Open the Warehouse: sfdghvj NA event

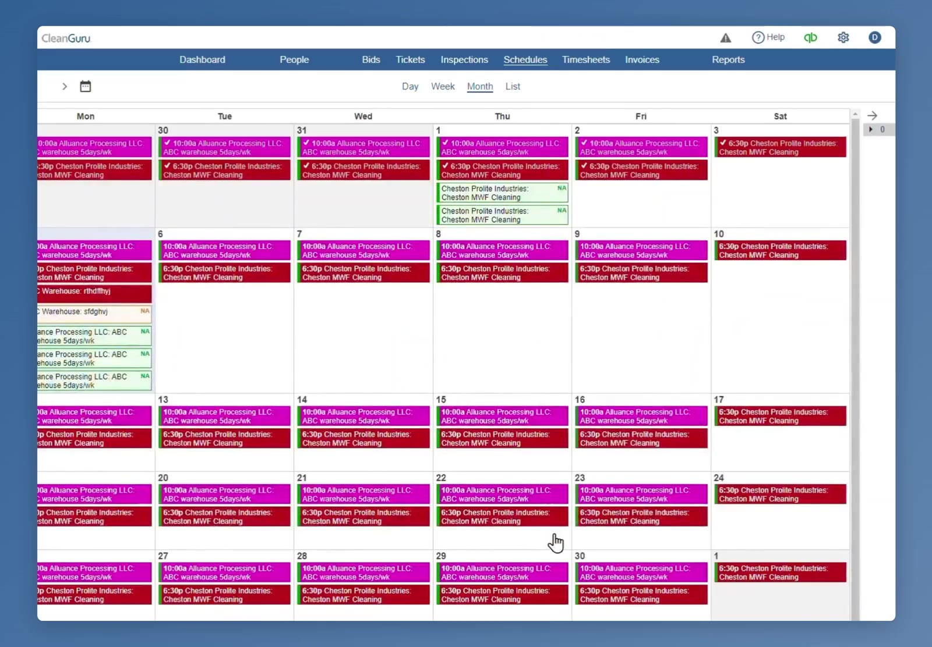(94, 314)
